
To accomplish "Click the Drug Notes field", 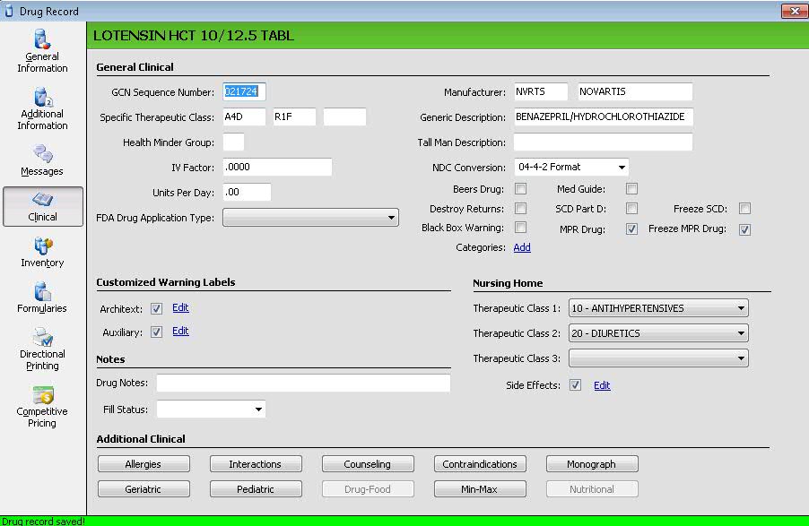I will click(303, 383).
